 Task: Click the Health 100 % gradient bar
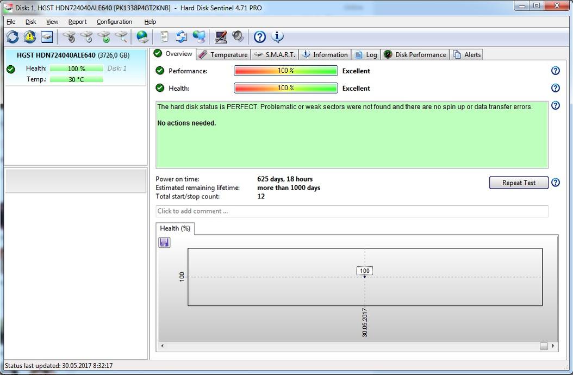(x=286, y=88)
